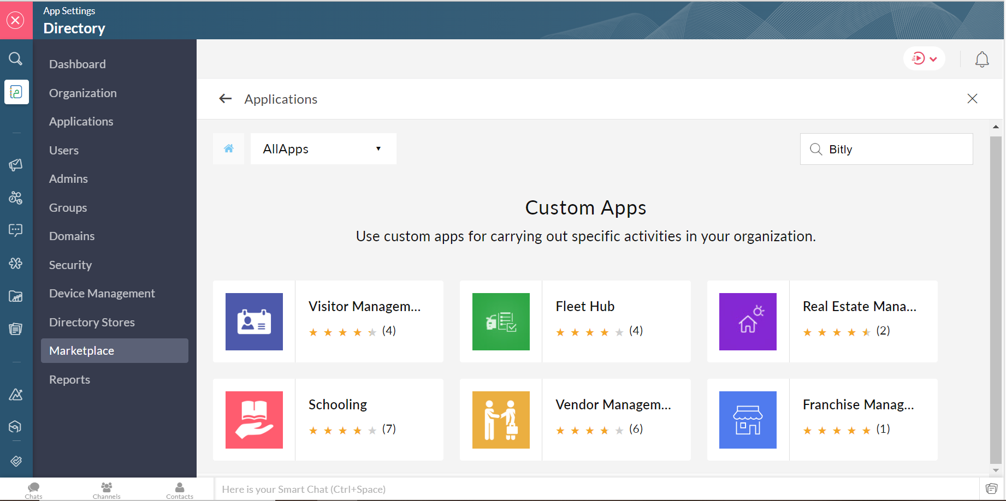
Task: Open the megaphone announcements icon in left rail
Action: coord(16,165)
